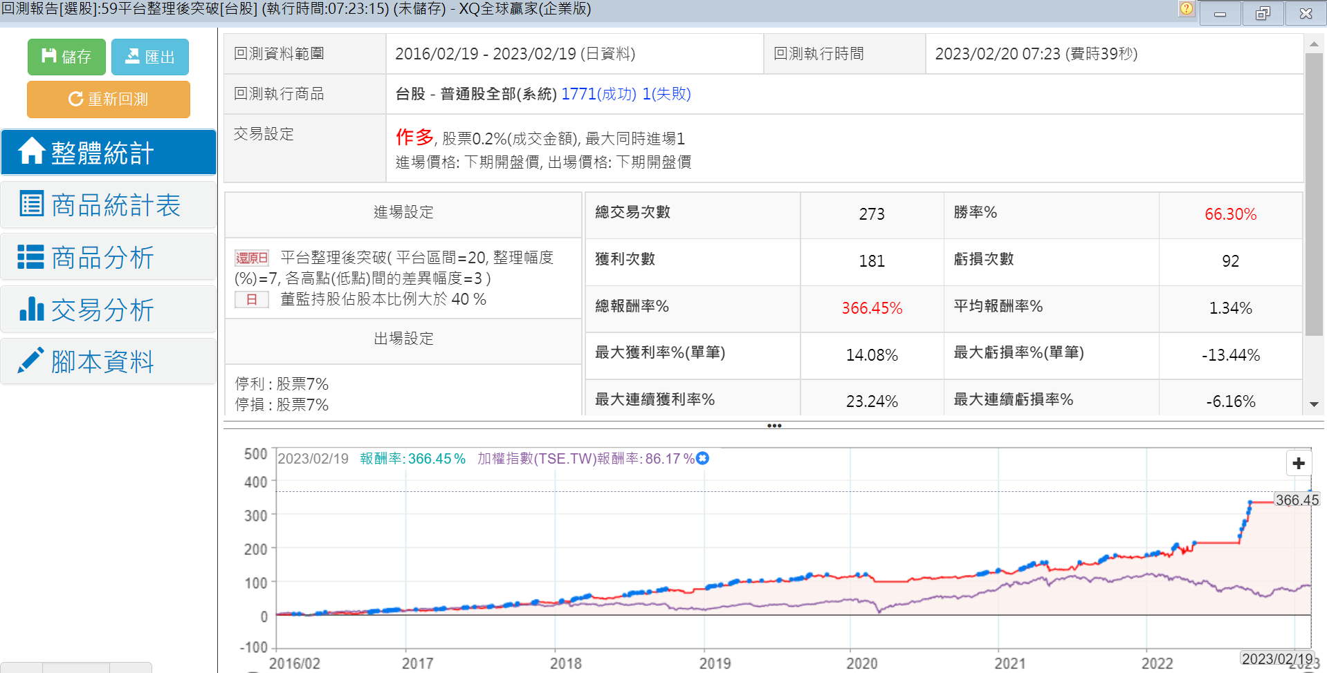Click the plus icon on the chart

click(1299, 463)
